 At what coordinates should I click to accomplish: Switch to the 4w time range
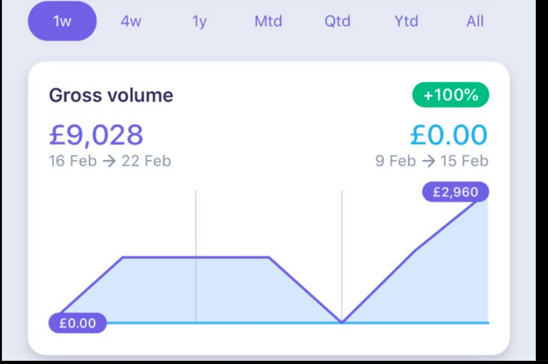tap(131, 21)
